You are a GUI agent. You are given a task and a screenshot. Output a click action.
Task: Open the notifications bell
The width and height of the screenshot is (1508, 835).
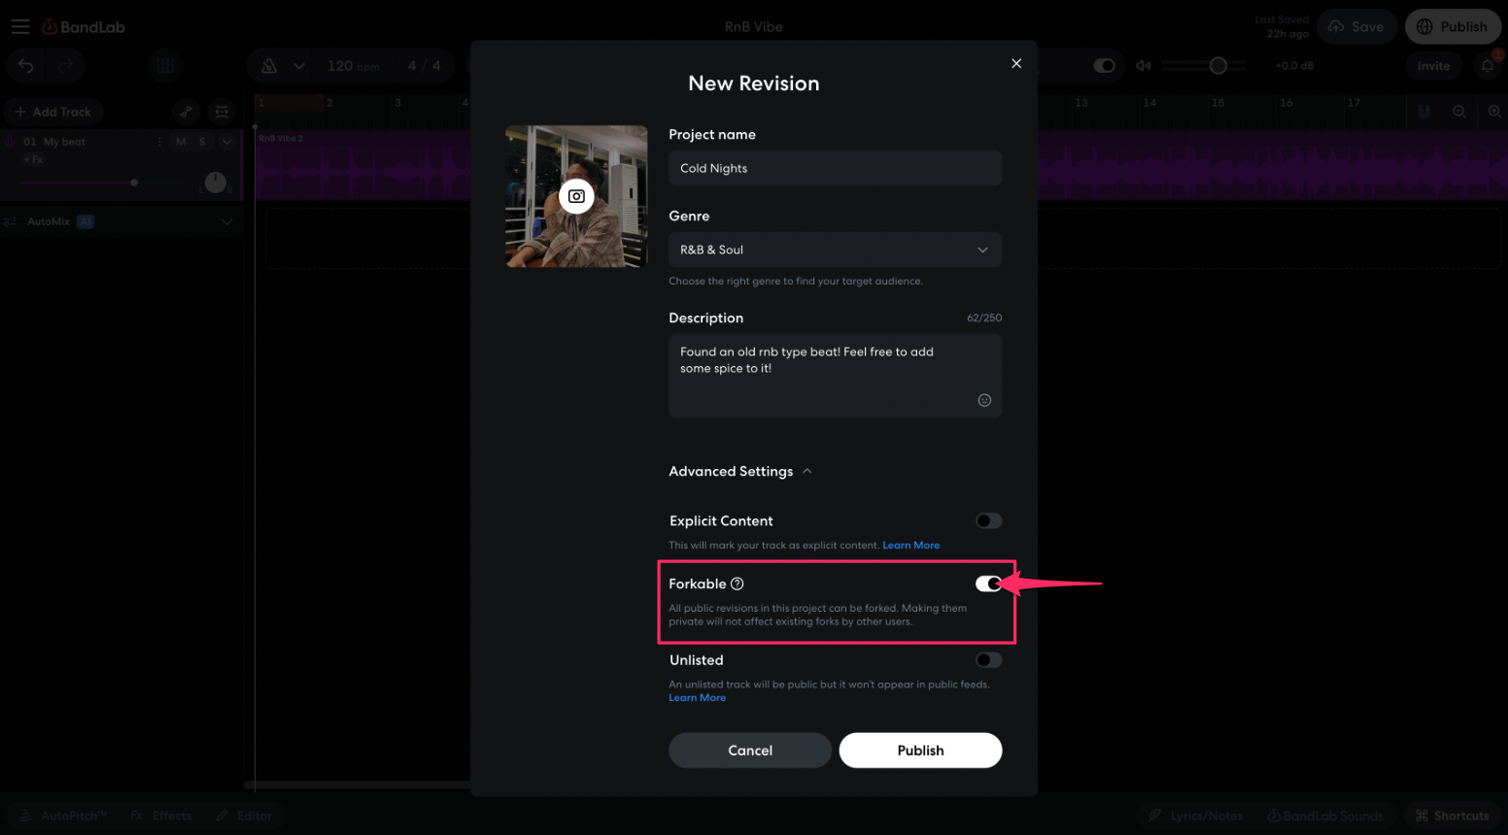coord(1487,66)
